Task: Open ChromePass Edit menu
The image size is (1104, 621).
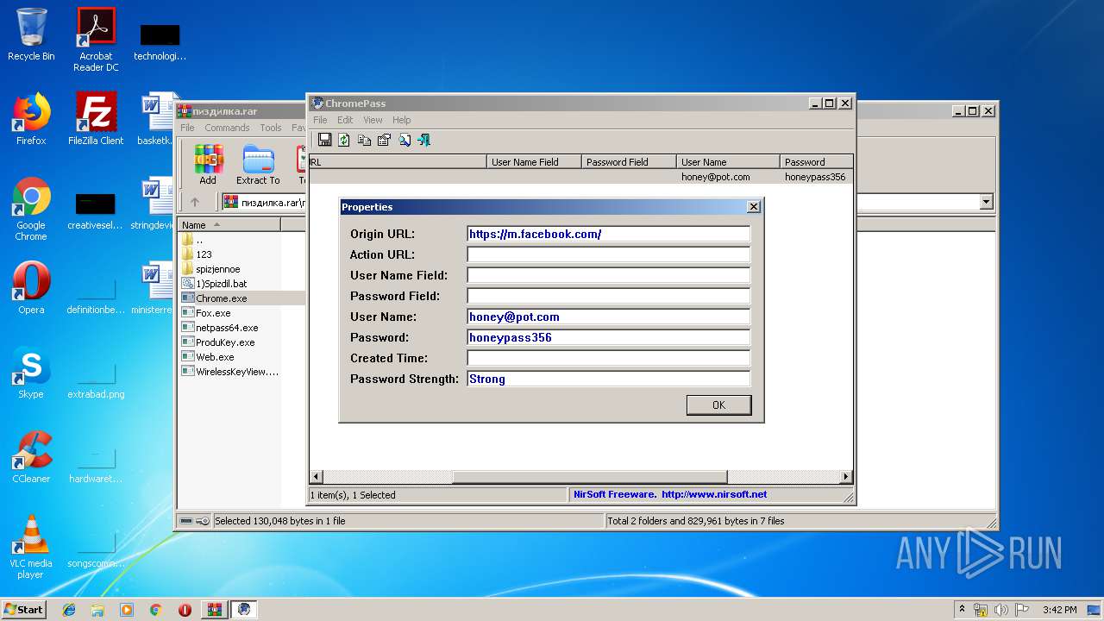Action: click(x=345, y=120)
